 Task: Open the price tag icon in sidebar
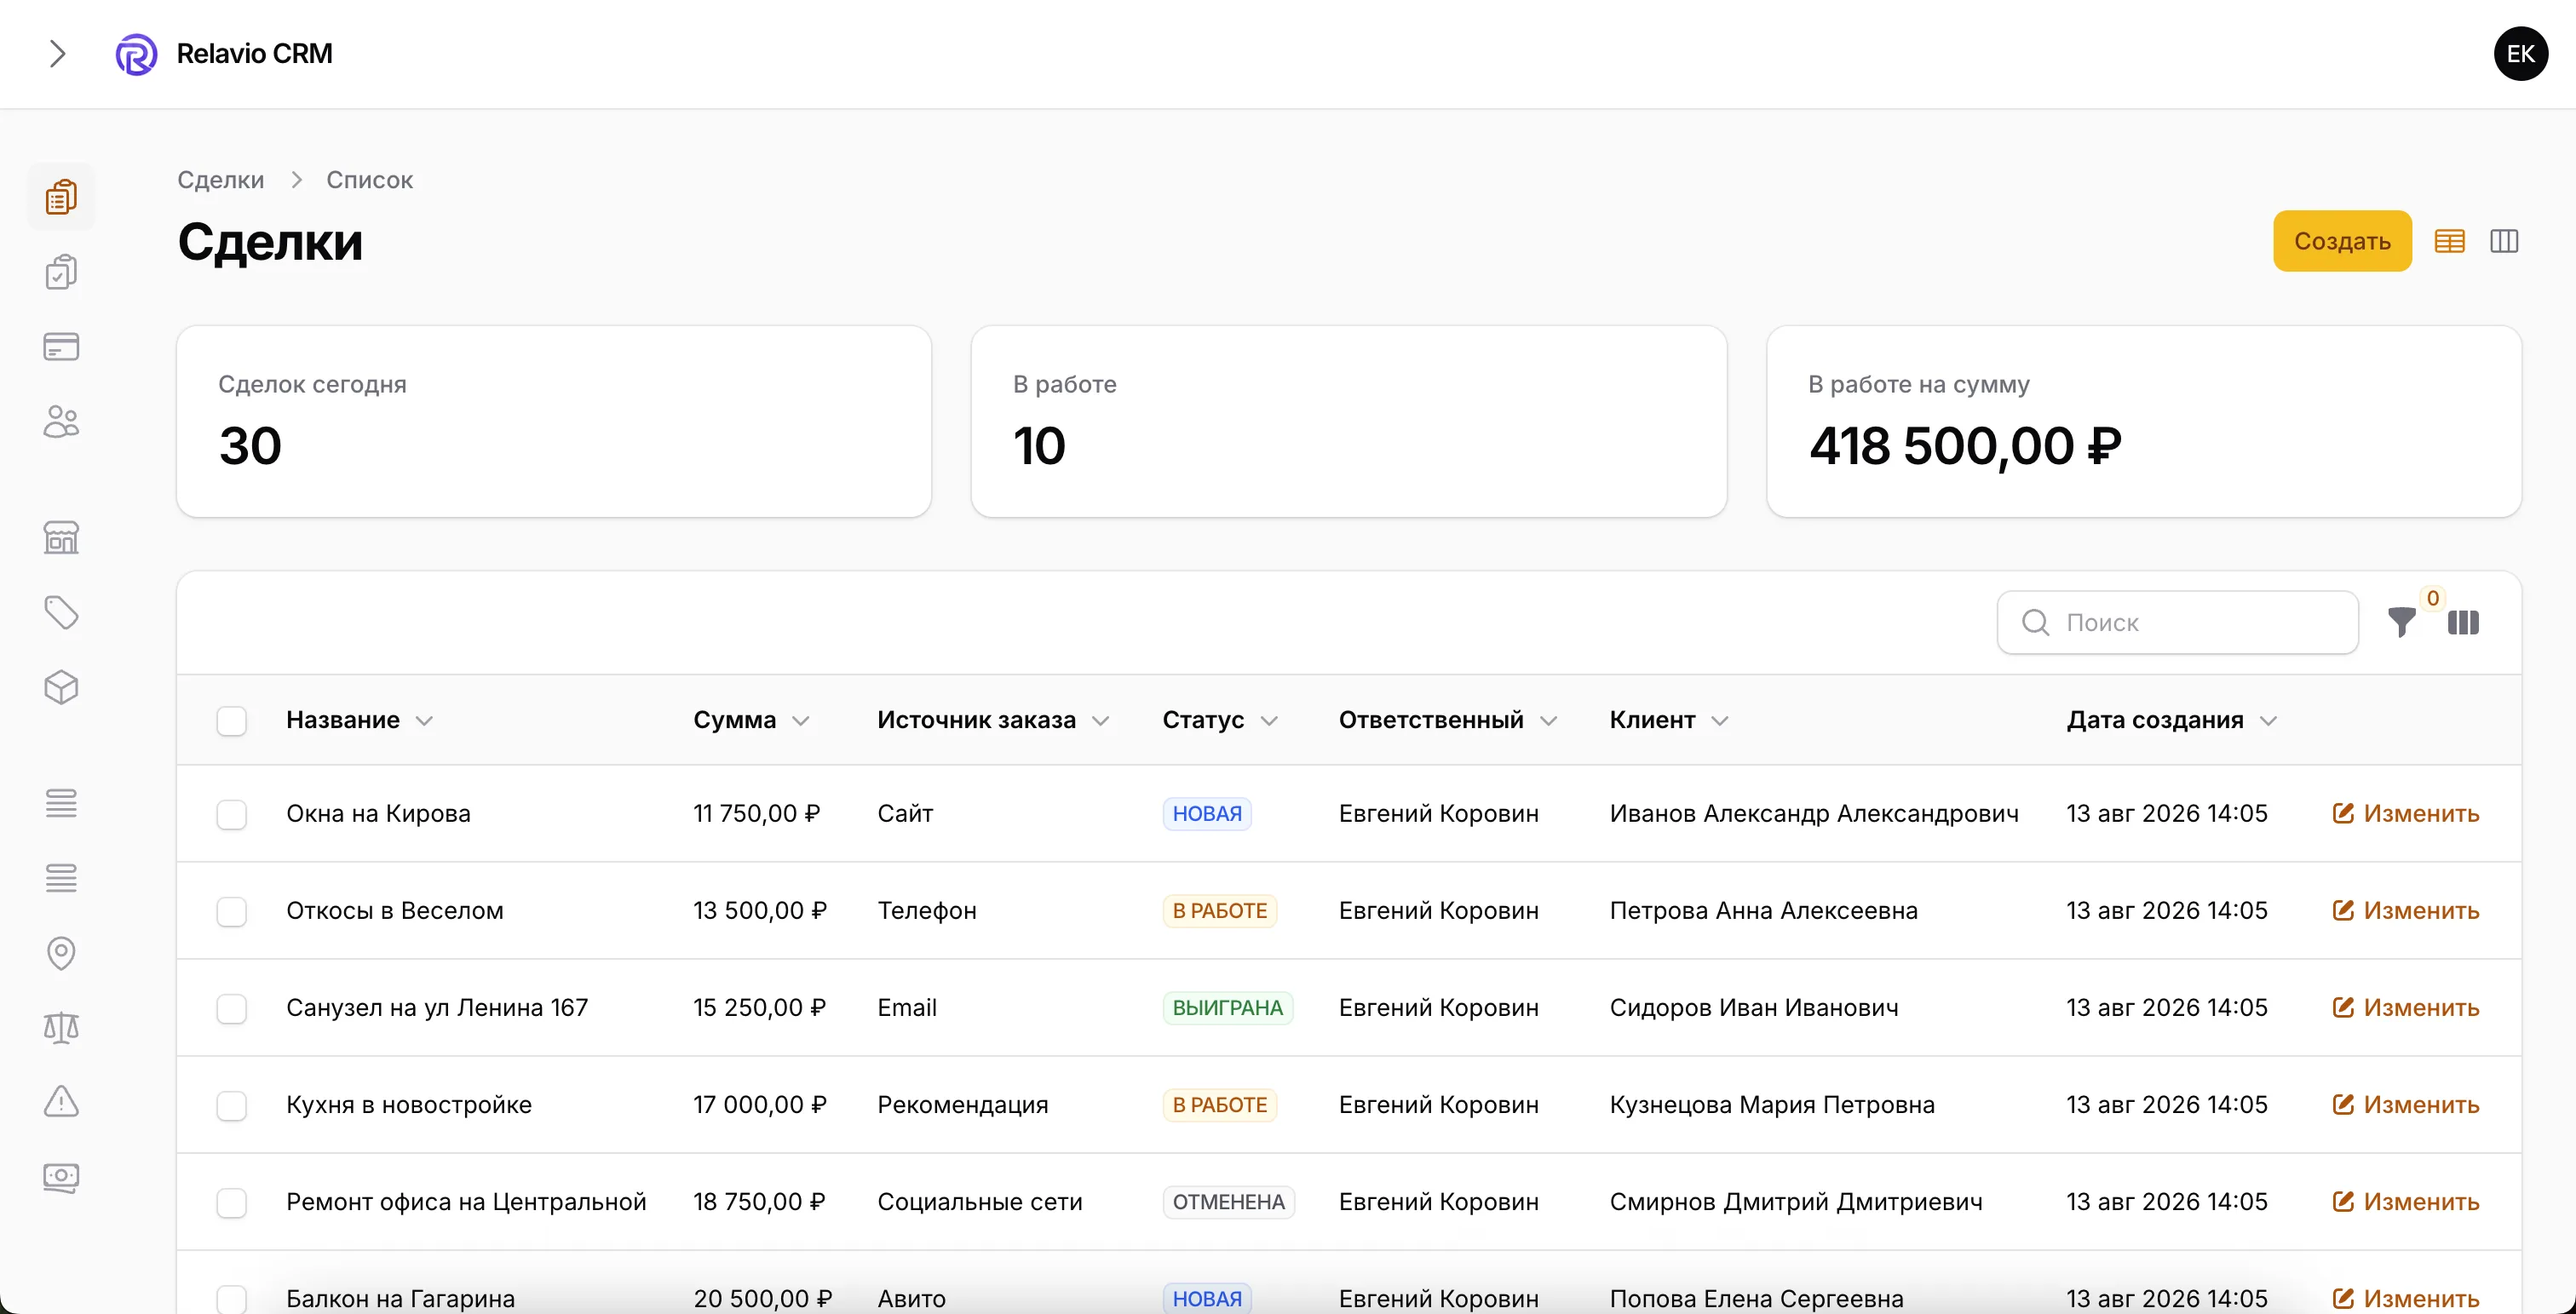61,613
